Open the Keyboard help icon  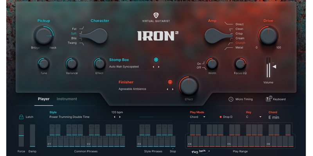pyautogui.click(x=269, y=99)
